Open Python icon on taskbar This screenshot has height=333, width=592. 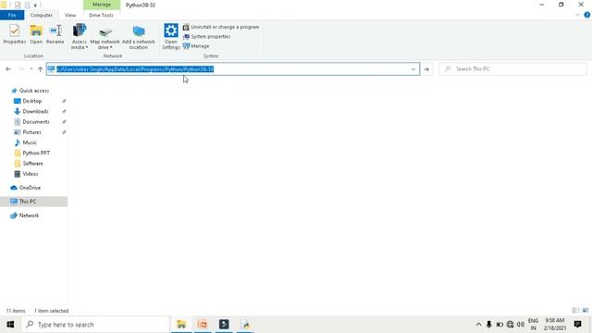245,325
